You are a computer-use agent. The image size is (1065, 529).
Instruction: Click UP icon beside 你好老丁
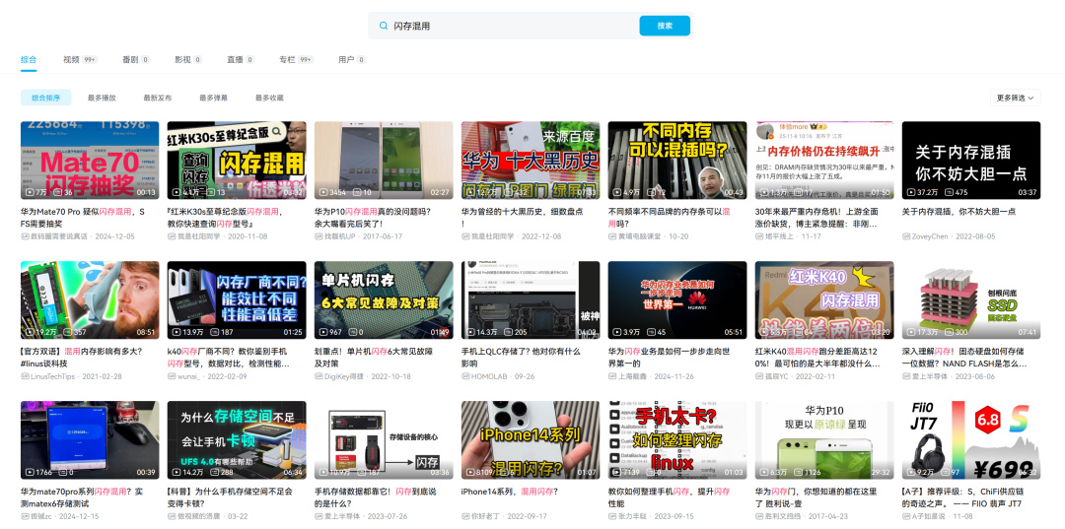[465, 516]
